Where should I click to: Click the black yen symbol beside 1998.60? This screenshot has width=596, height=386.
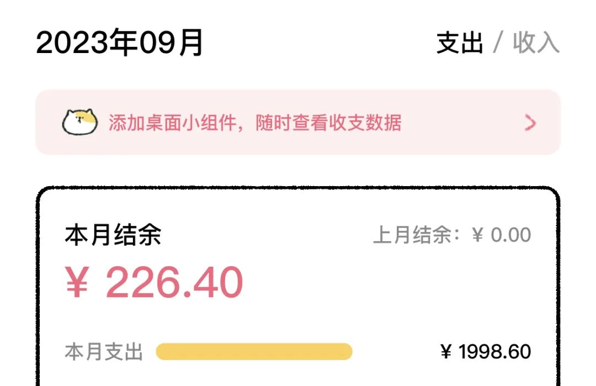(446, 351)
